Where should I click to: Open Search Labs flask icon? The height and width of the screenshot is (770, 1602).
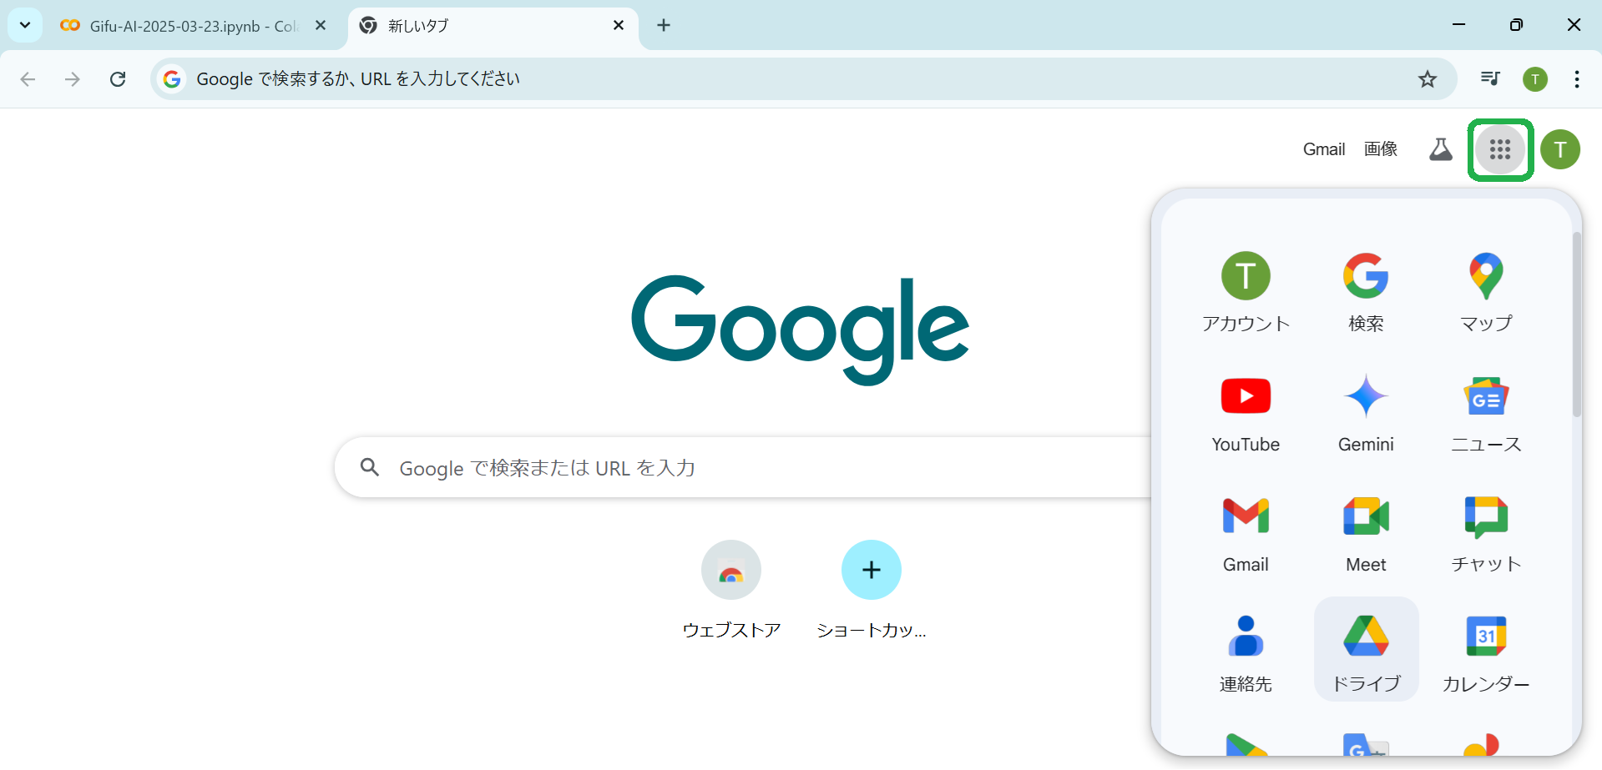tap(1441, 149)
